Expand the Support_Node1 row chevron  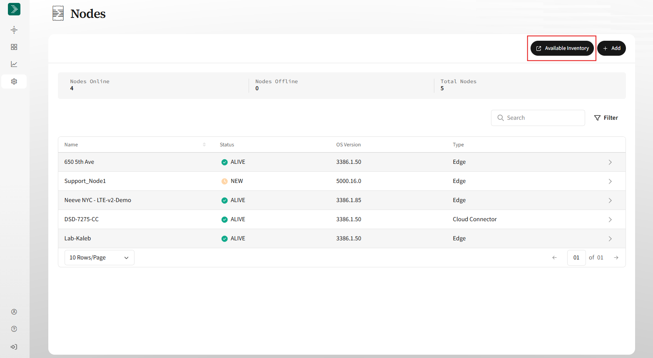click(x=610, y=181)
